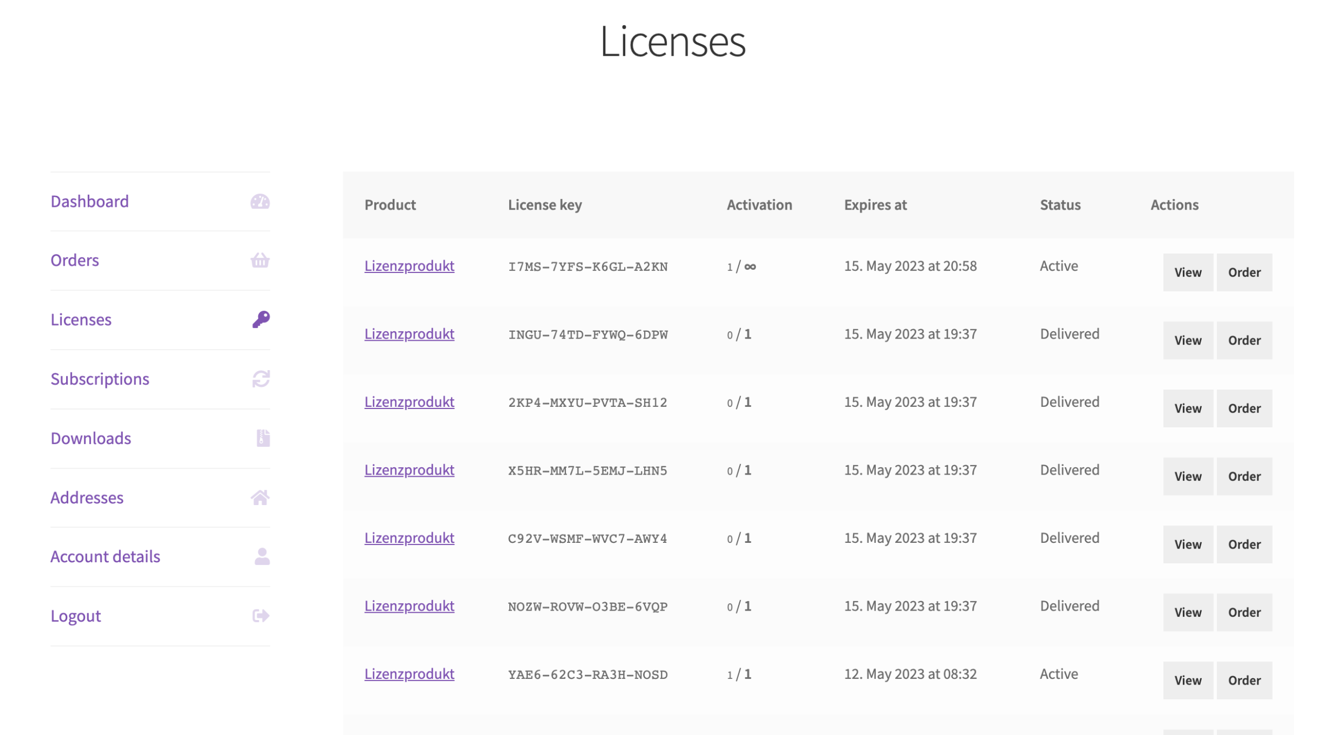Image resolution: width=1344 pixels, height=735 pixels.
Task: Open order for license I7MS-7YFS-K6GL-A2KN
Action: tap(1244, 272)
